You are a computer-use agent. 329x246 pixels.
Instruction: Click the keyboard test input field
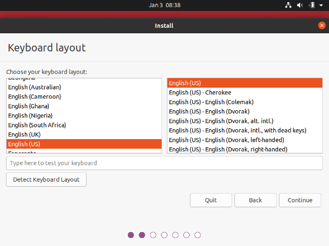pyautogui.click(x=164, y=163)
